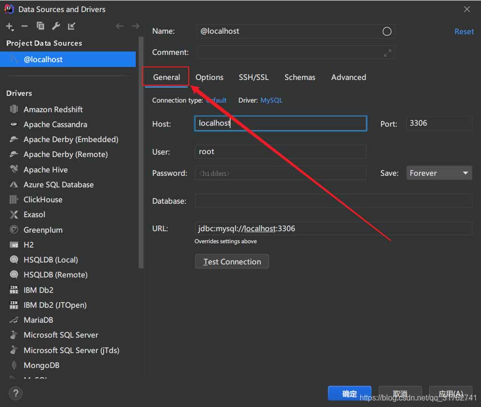
Task: Open the Advanced tab
Action: (349, 78)
